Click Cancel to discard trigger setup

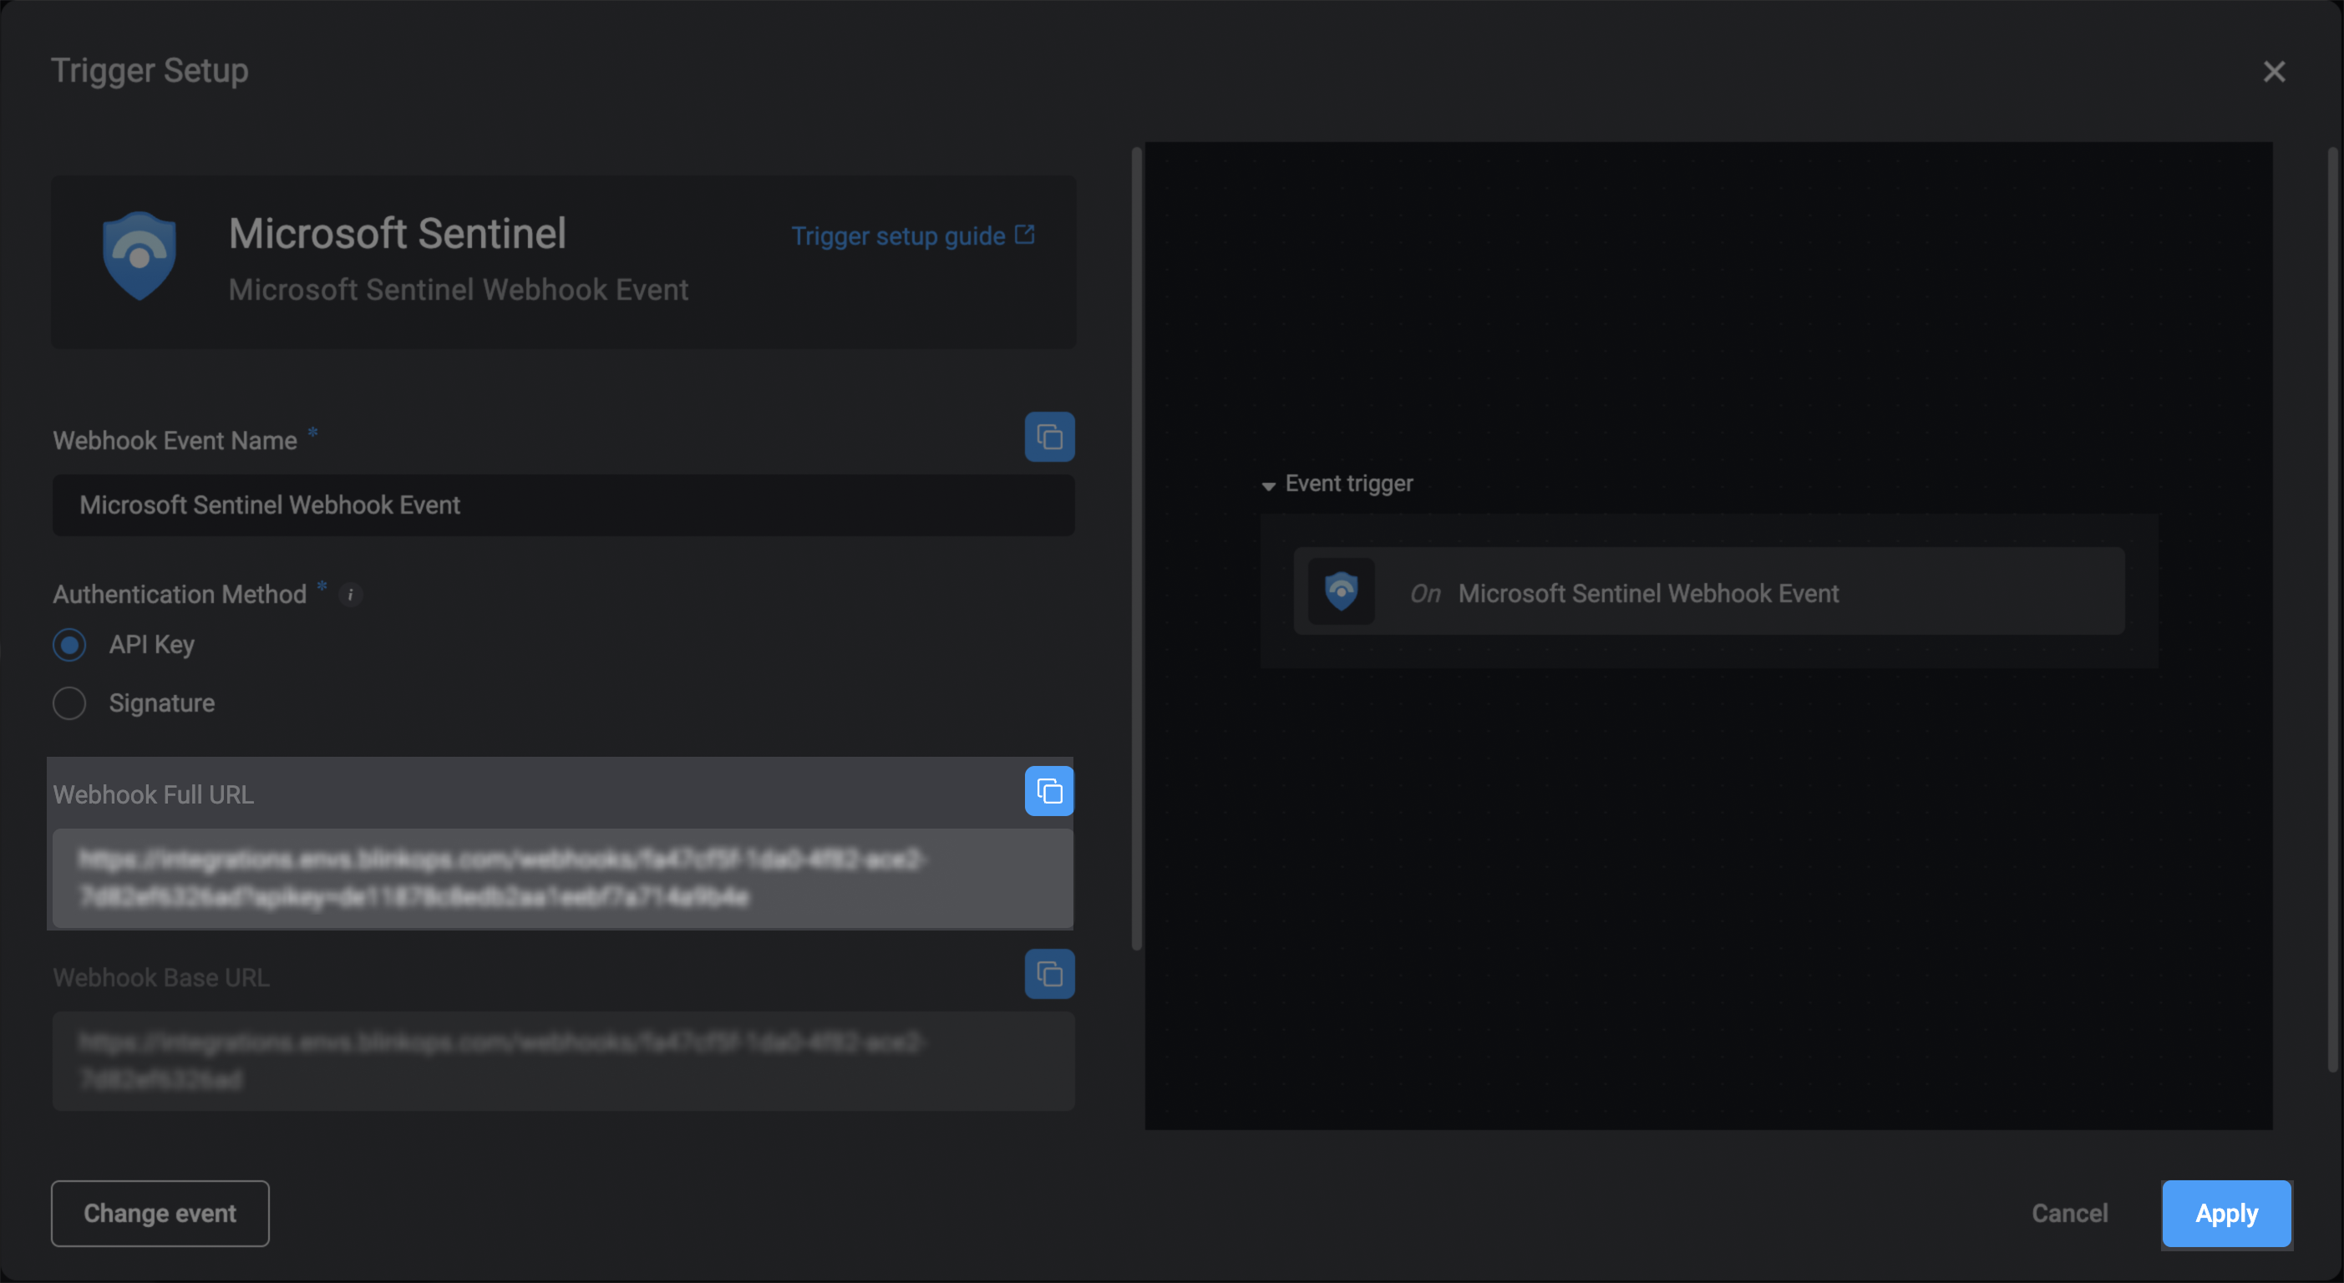(x=2069, y=1213)
